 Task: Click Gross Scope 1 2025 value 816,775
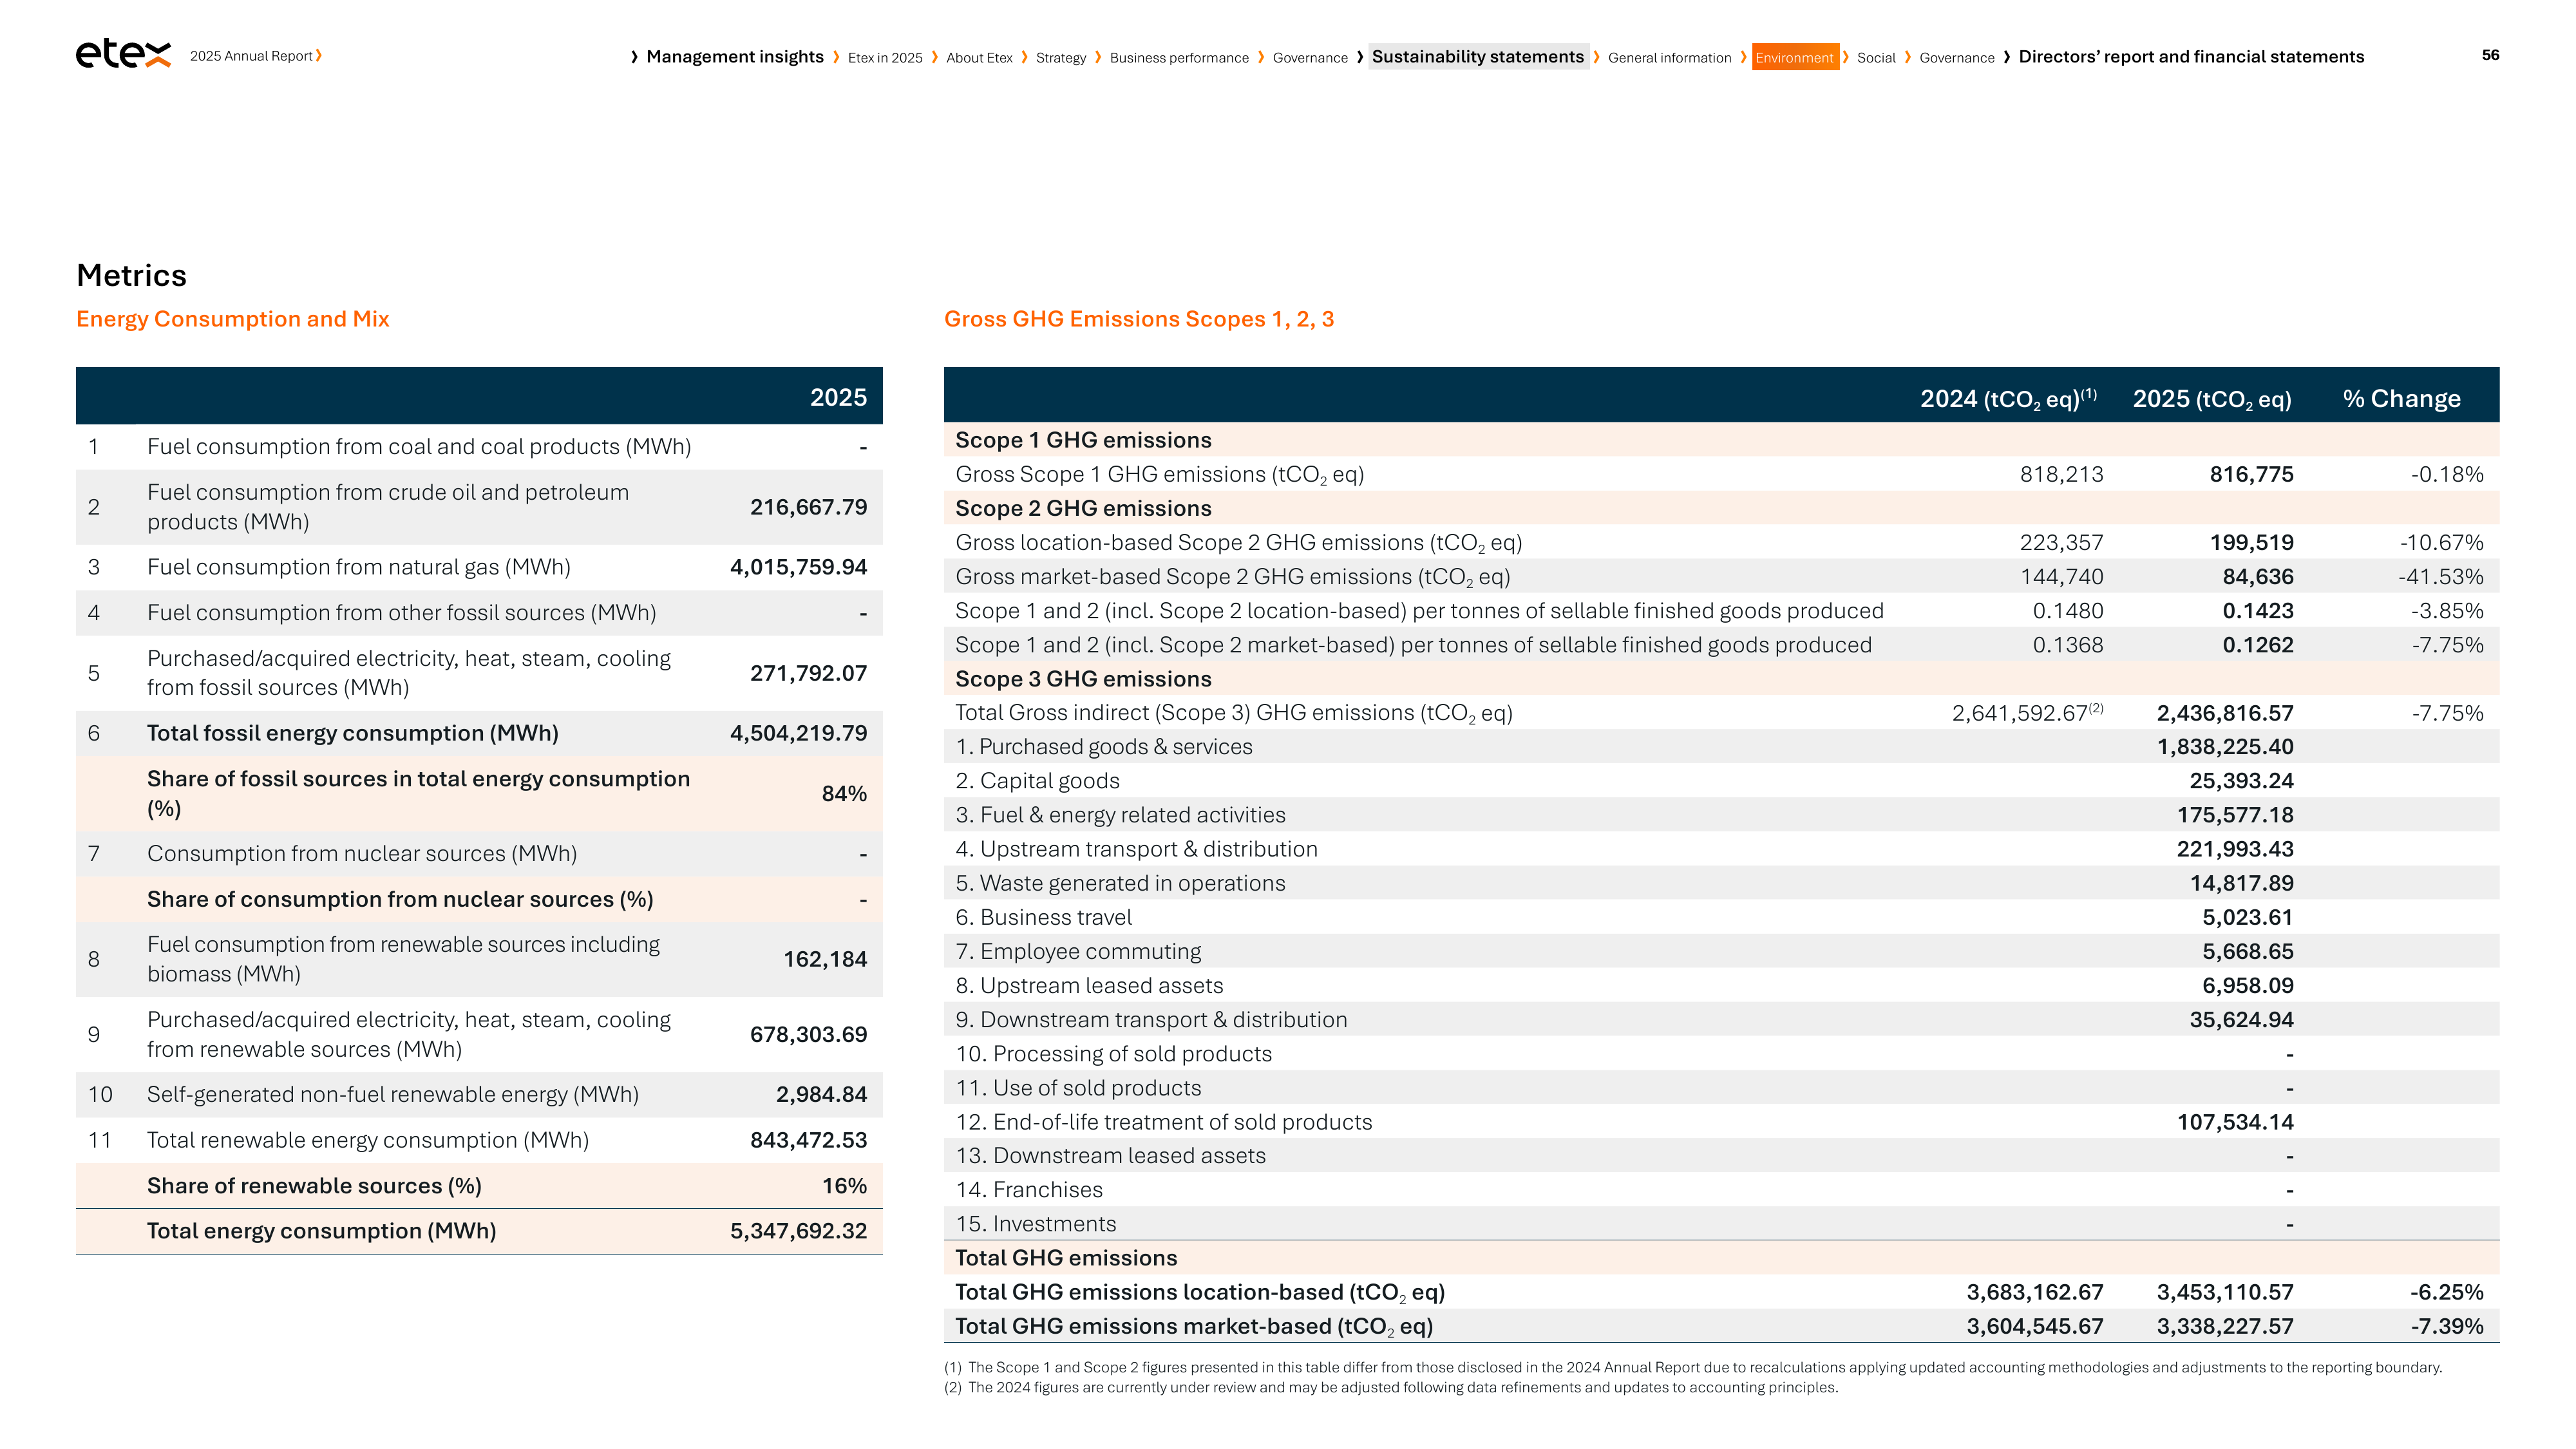pyautogui.click(x=2251, y=474)
